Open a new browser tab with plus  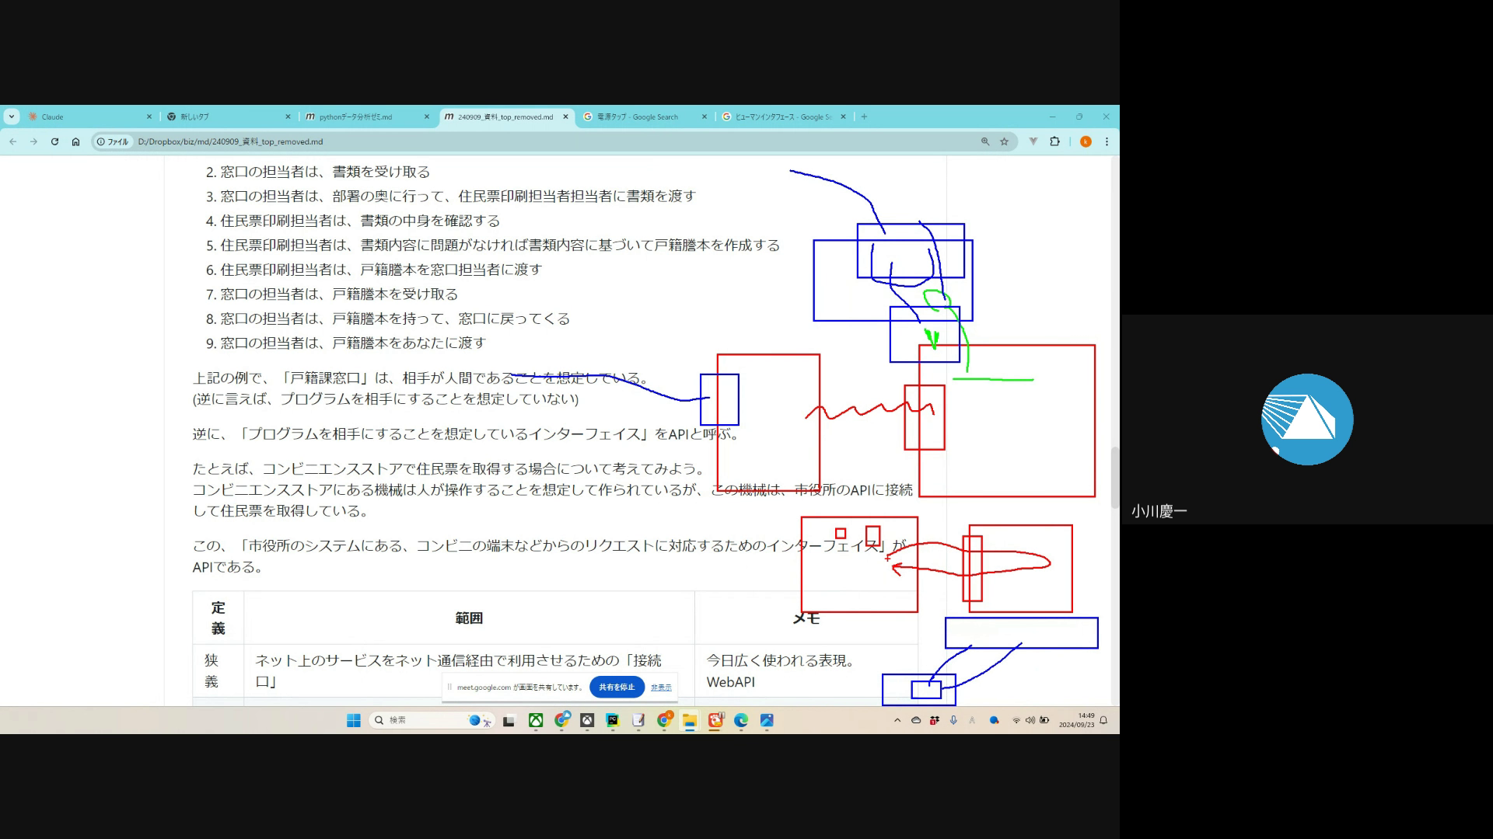[864, 117]
